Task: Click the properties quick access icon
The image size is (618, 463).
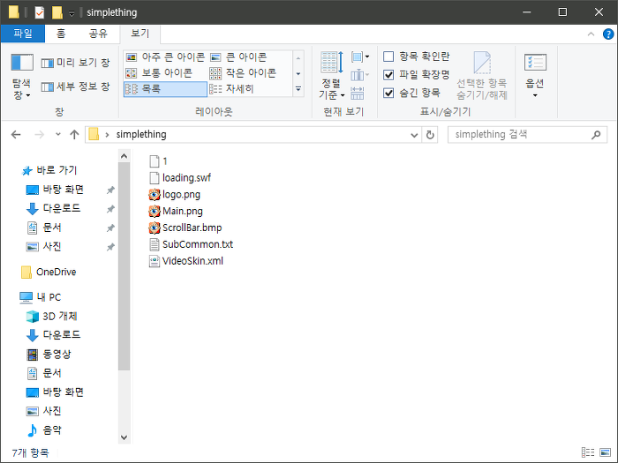Action: tap(40, 12)
